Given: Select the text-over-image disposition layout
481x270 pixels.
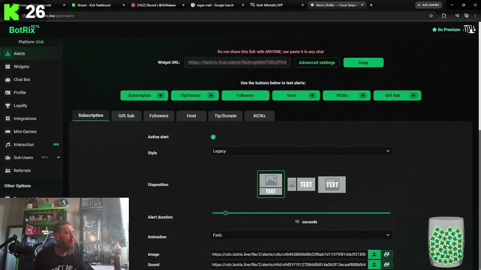Looking at the screenshot, I should [x=332, y=184].
